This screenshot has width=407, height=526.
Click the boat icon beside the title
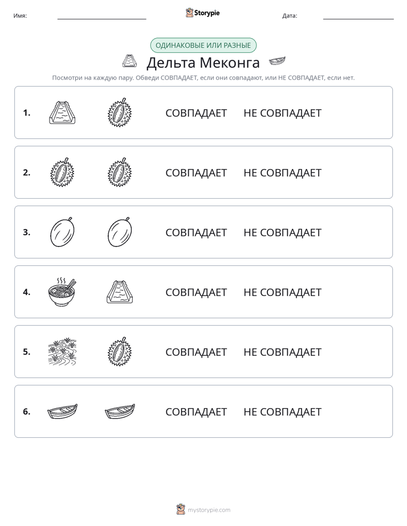277,61
